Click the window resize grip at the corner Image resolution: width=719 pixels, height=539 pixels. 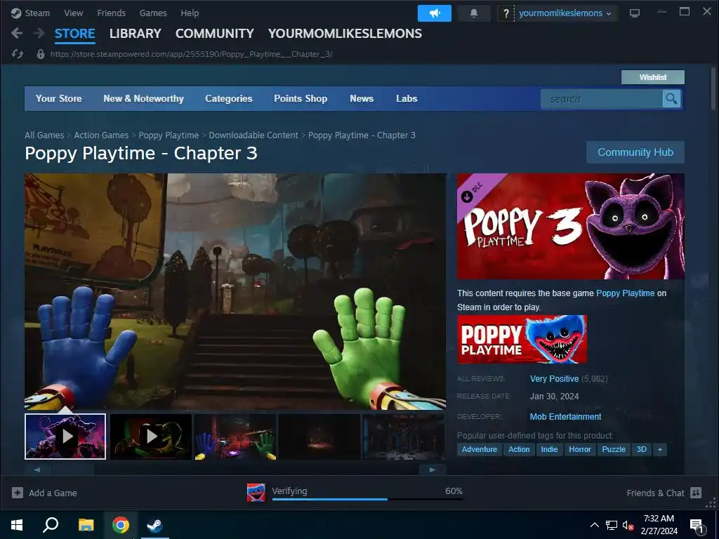click(x=711, y=504)
